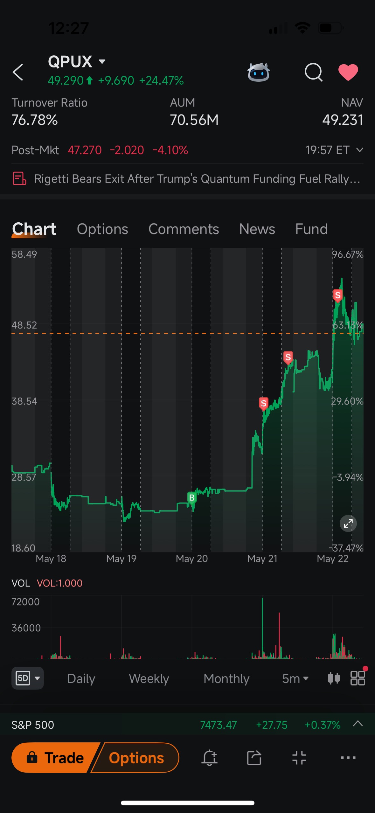Open the chart layout grid icon

coord(358,678)
